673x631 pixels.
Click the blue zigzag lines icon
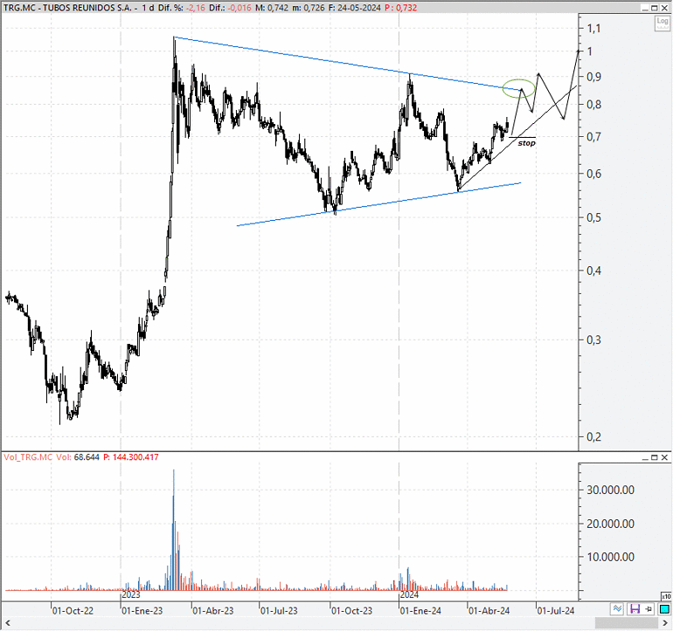(x=617, y=608)
